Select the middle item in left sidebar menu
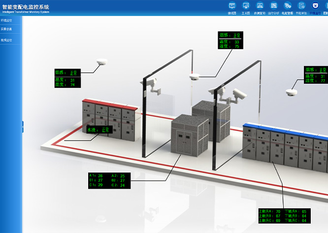The height and width of the screenshot is (233, 328). (x=7, y=29)
